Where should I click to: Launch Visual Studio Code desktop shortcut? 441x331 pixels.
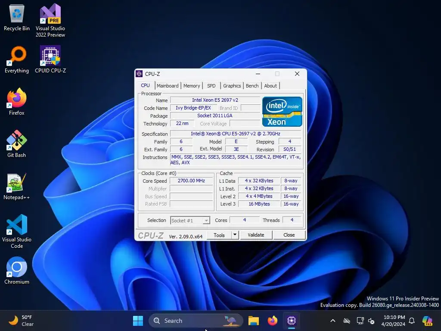[17, 231]
